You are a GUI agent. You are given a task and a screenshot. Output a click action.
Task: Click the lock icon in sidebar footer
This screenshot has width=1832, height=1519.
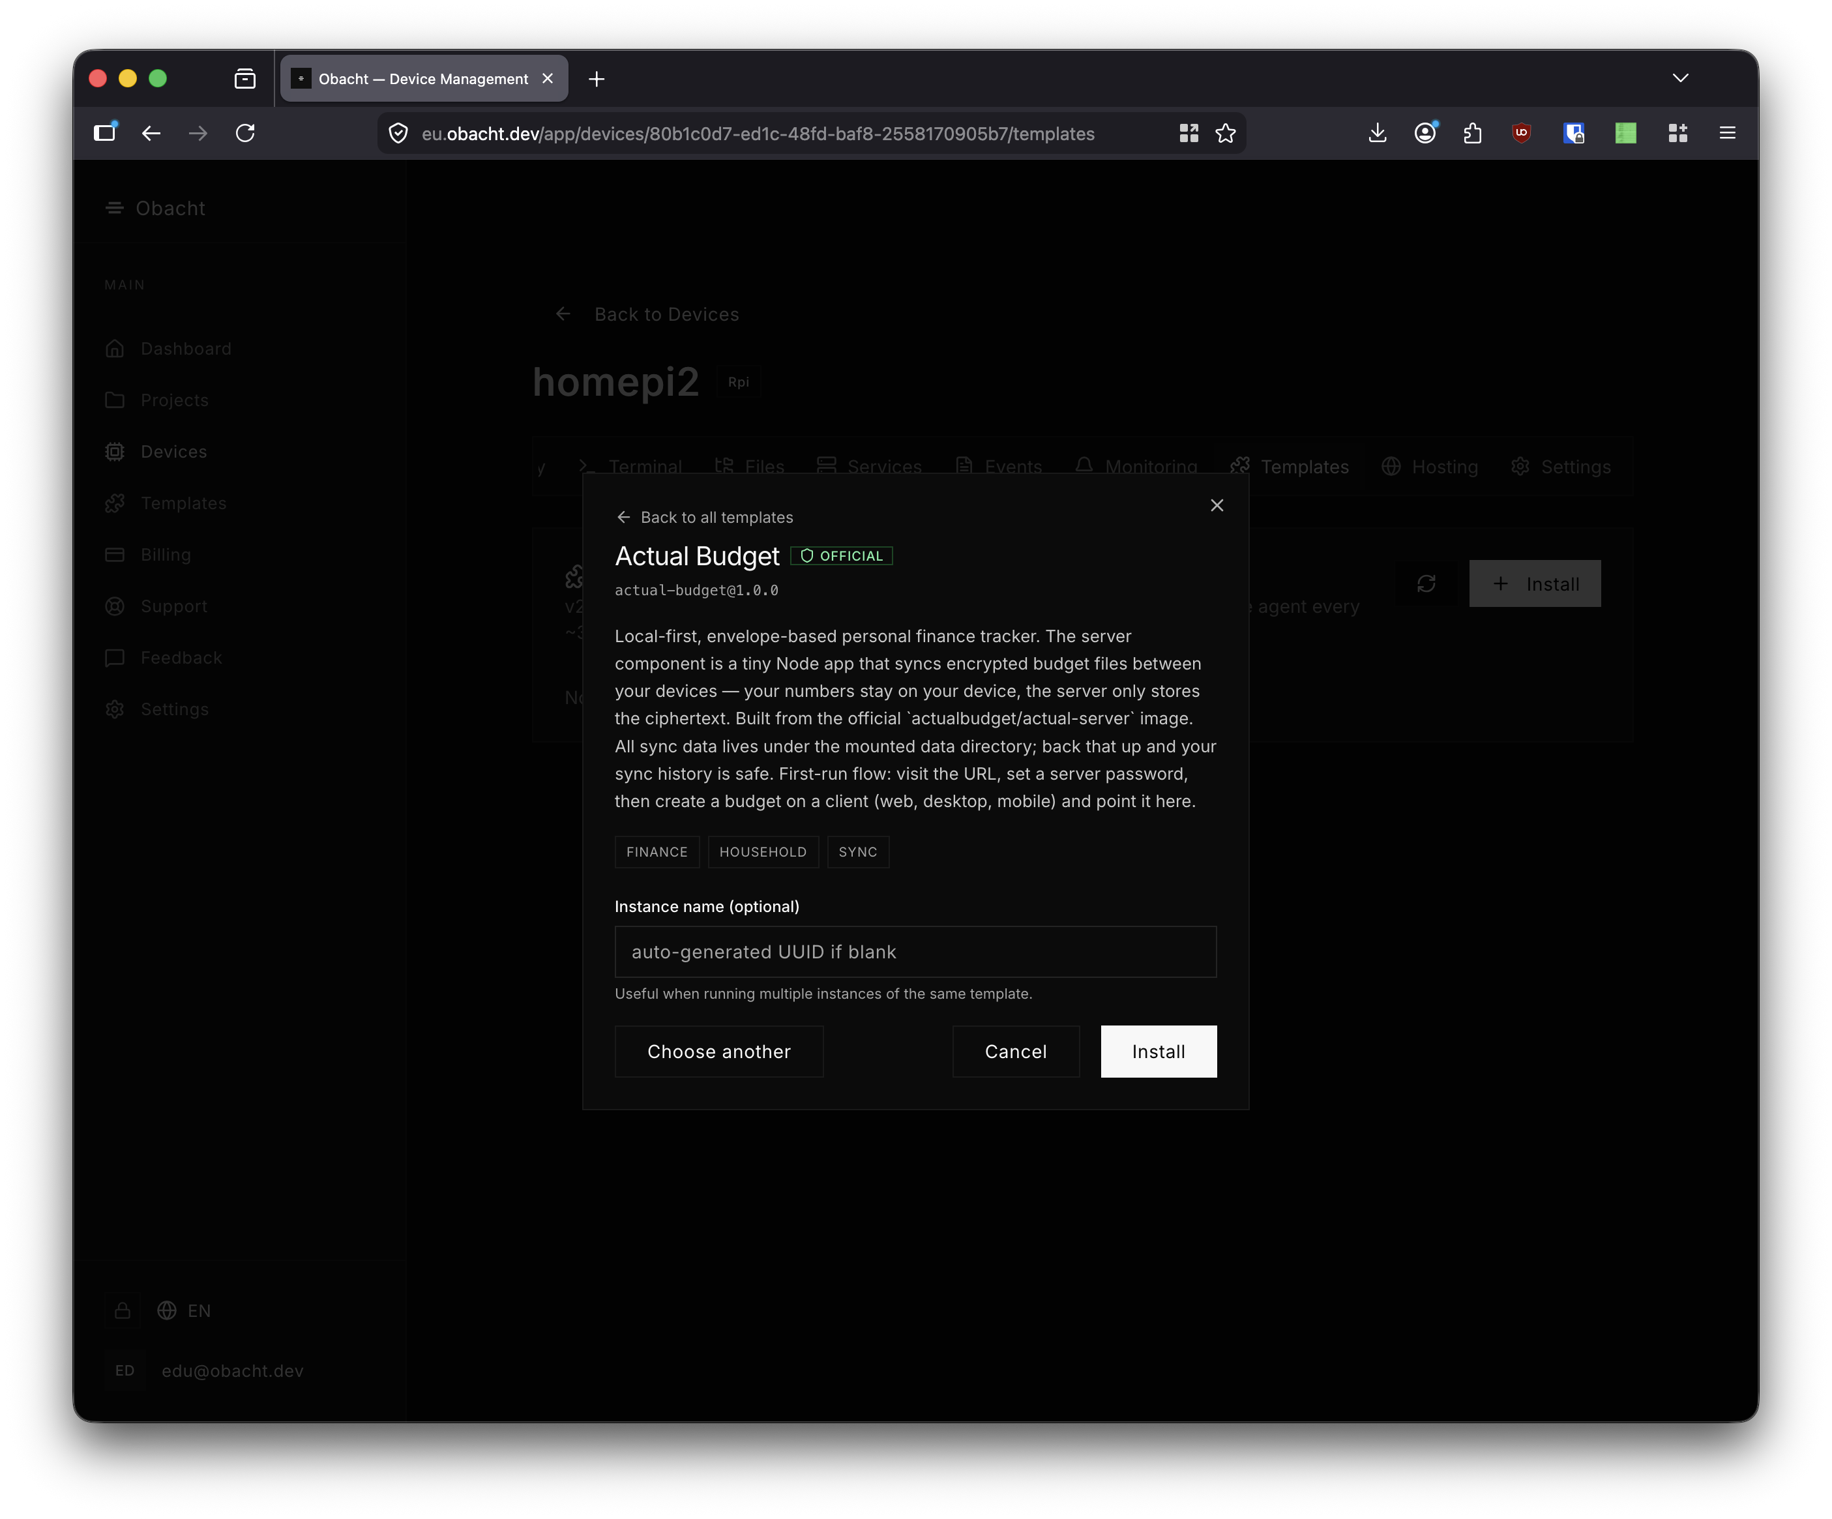[123, 1310]
